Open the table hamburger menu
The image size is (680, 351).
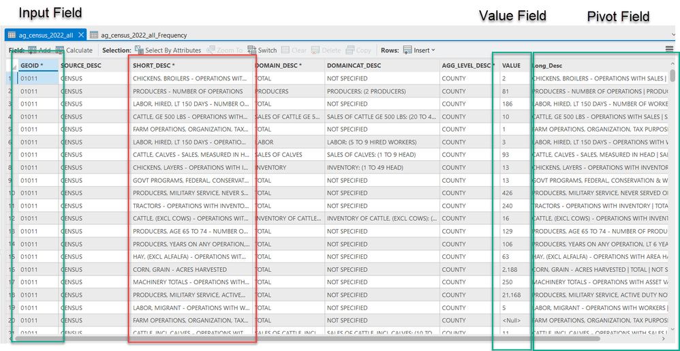[x=670, y=50]
